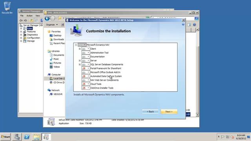Open the Automated Data Capture System dropdown
Image resolution: width=251 pixels, height=141 pixels.
(86, 76)
